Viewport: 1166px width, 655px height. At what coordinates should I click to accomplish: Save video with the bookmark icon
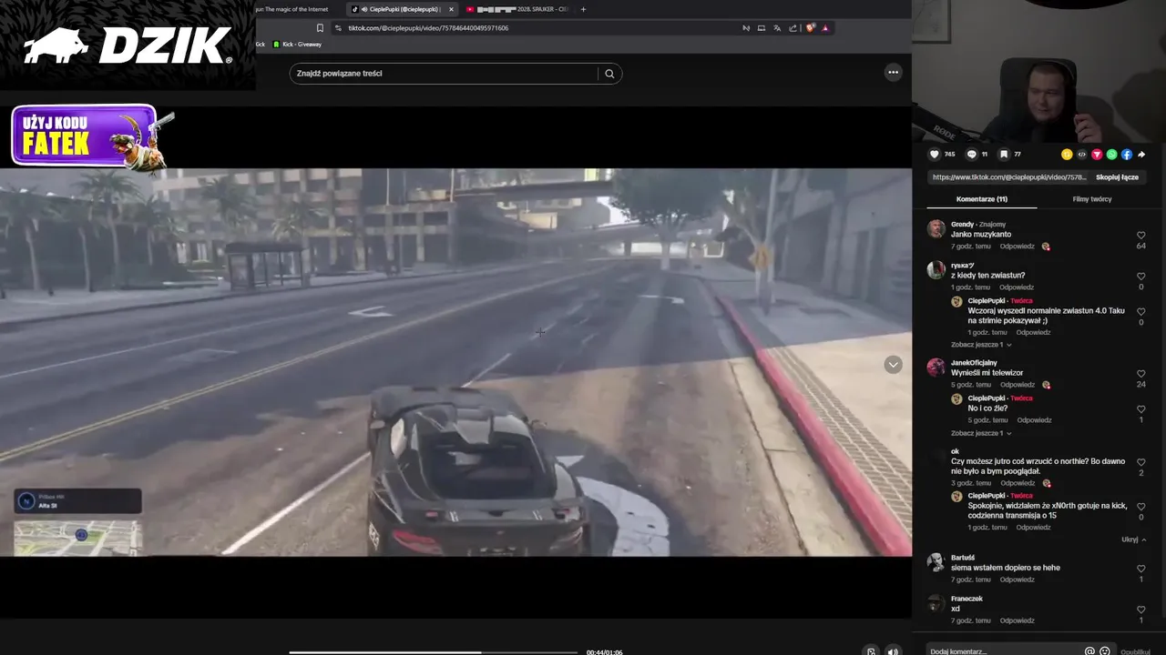pyautogui.click(x=1004, y=155)
